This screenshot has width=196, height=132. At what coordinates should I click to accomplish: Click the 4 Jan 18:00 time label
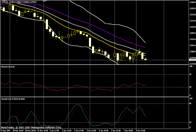tap(103, 131)
